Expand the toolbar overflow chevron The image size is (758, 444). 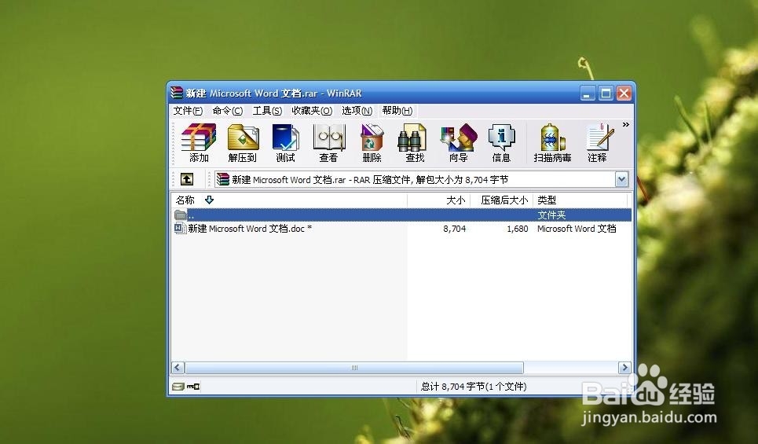click(626, 125)
